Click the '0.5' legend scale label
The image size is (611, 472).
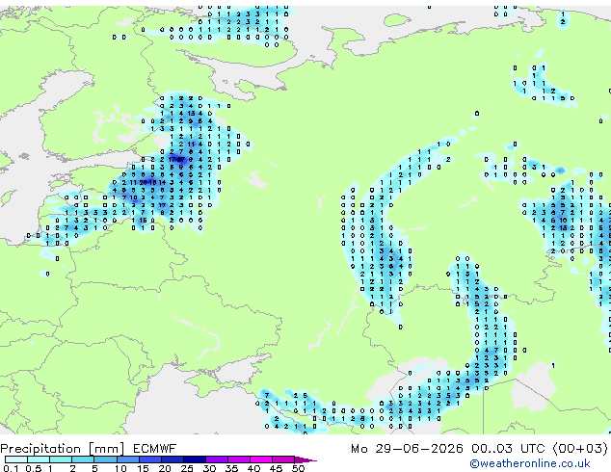34,468
